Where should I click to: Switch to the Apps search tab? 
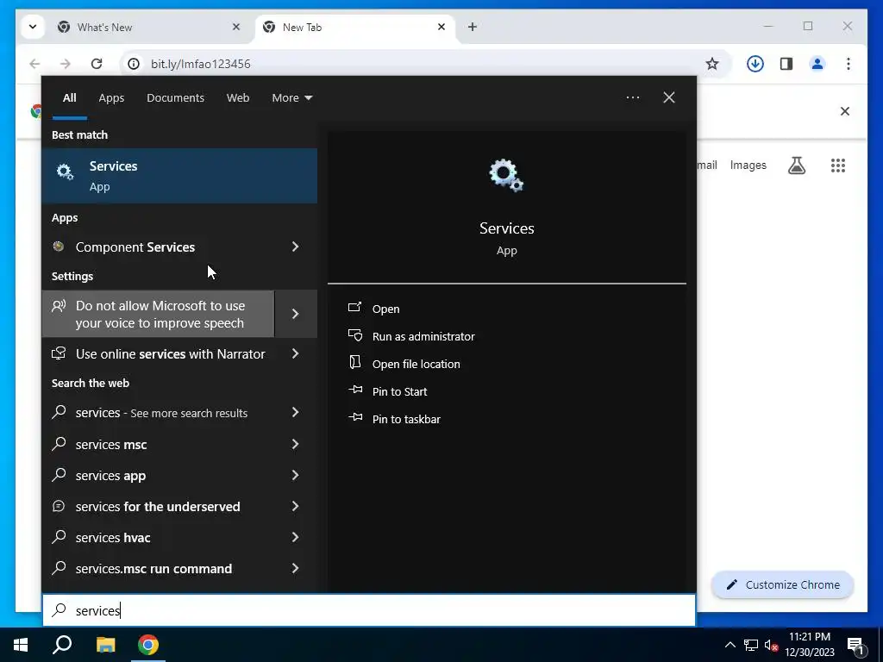point(111,98)
